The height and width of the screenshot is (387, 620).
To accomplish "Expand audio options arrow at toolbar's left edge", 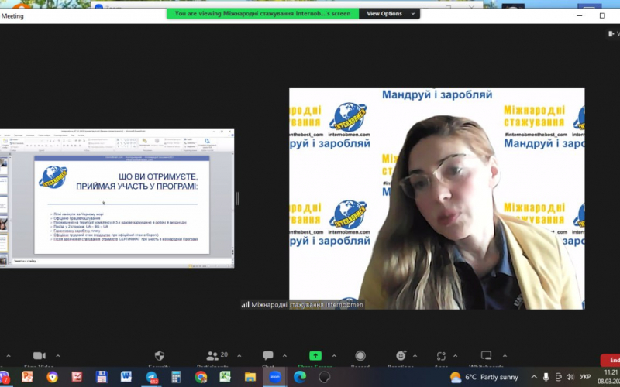I will 9,356.
